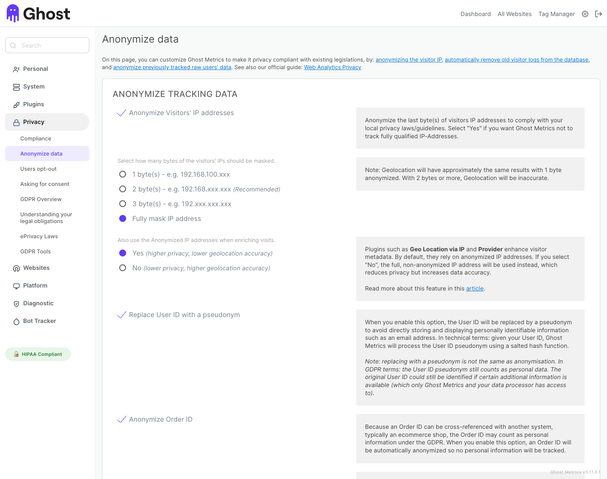Open the Anonymize data submenu item
This screenshot has height=479, width=607.
click(x=47, y=153)
